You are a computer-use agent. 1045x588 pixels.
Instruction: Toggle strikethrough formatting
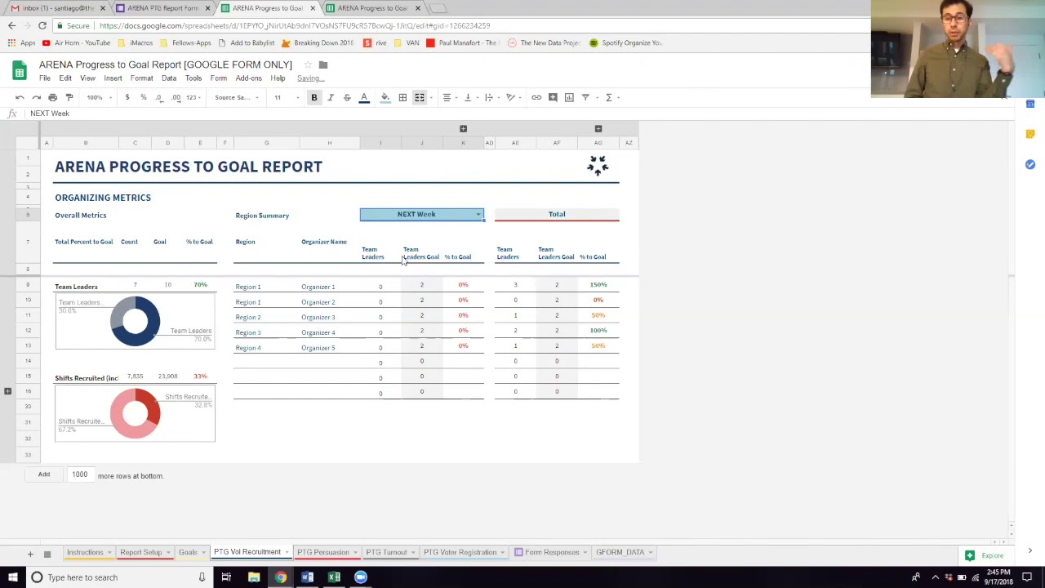pyautogui.click(x=347, y=97)
